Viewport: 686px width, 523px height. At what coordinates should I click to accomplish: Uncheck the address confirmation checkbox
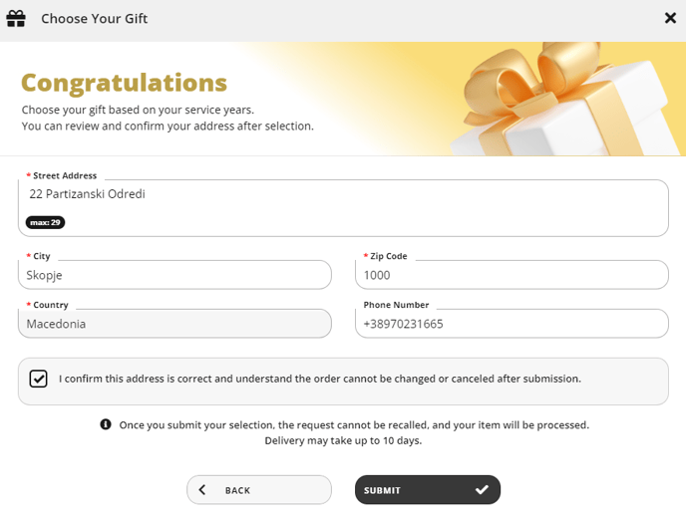tap(39, 379)
